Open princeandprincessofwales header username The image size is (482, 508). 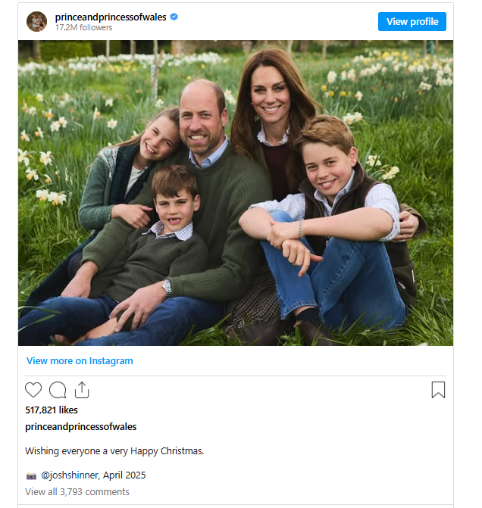[x=111, y=17]
